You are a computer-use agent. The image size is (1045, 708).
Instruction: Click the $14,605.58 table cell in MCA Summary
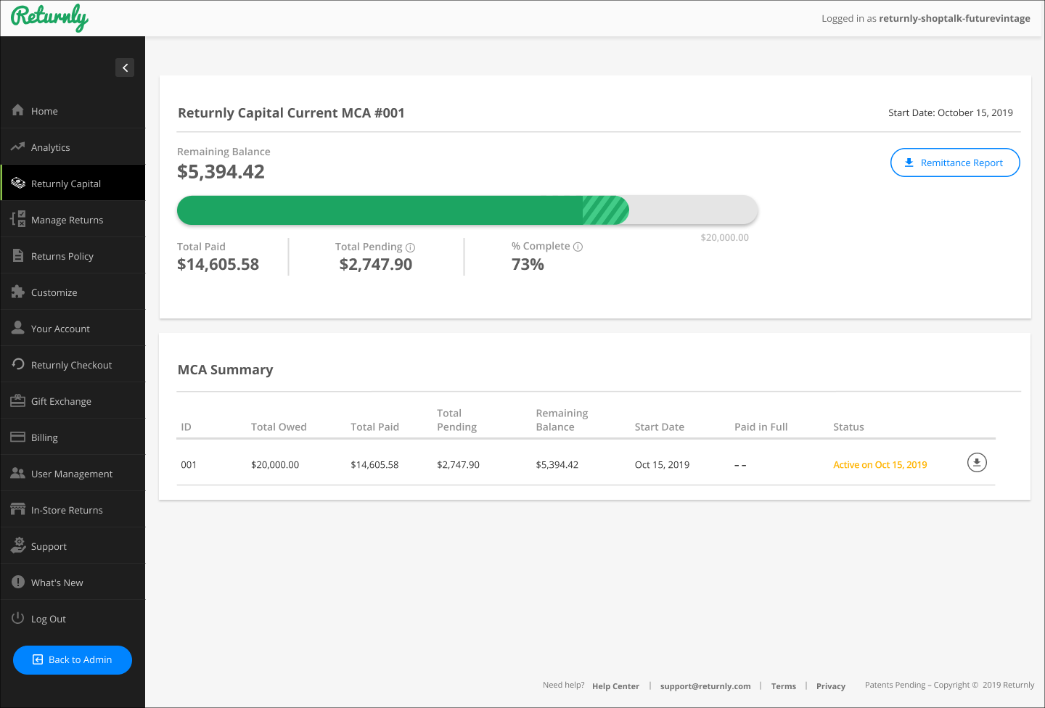[374, 464]
